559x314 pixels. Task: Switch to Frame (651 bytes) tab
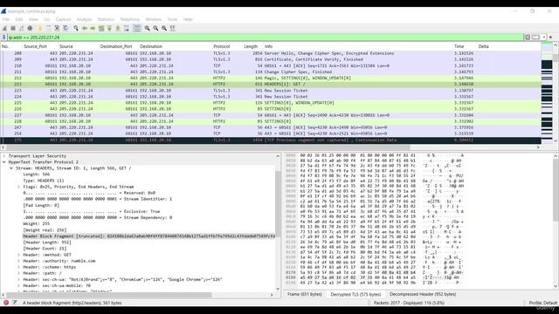point(305,295)
